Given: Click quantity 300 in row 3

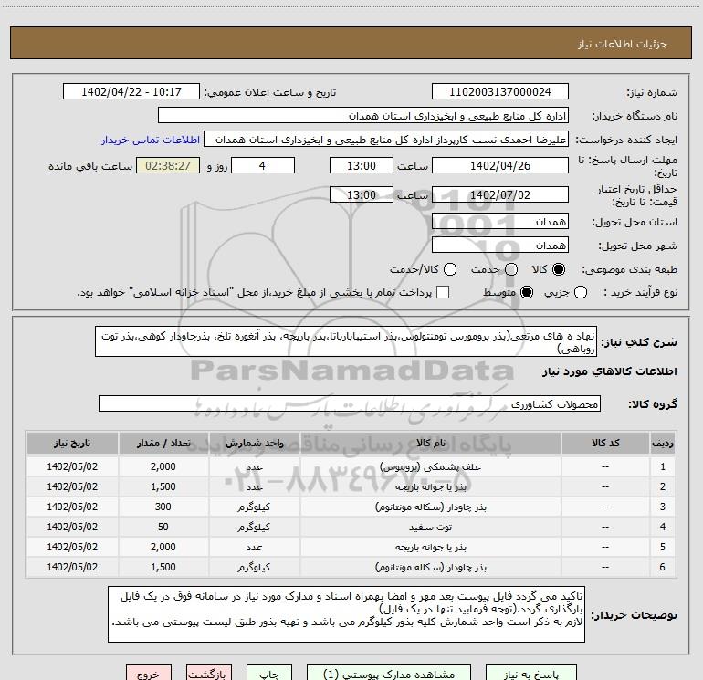Looking at the screenshot, I should coord(163,507).
